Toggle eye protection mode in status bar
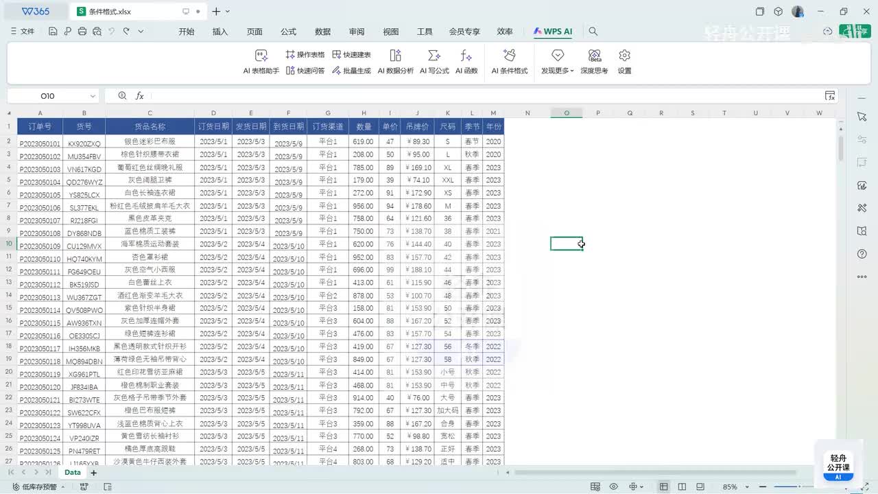Screen dimensions: 878x494 click(614, 487)
